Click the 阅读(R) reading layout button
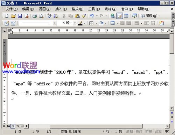 [x=149, y=16]
